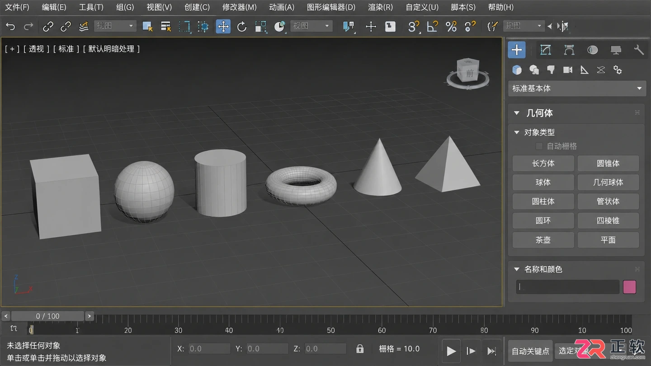Activate the Select and Scale tool
Image resolution: width=651 pixels, height=366 pixels.
click(x=260, y=26)
